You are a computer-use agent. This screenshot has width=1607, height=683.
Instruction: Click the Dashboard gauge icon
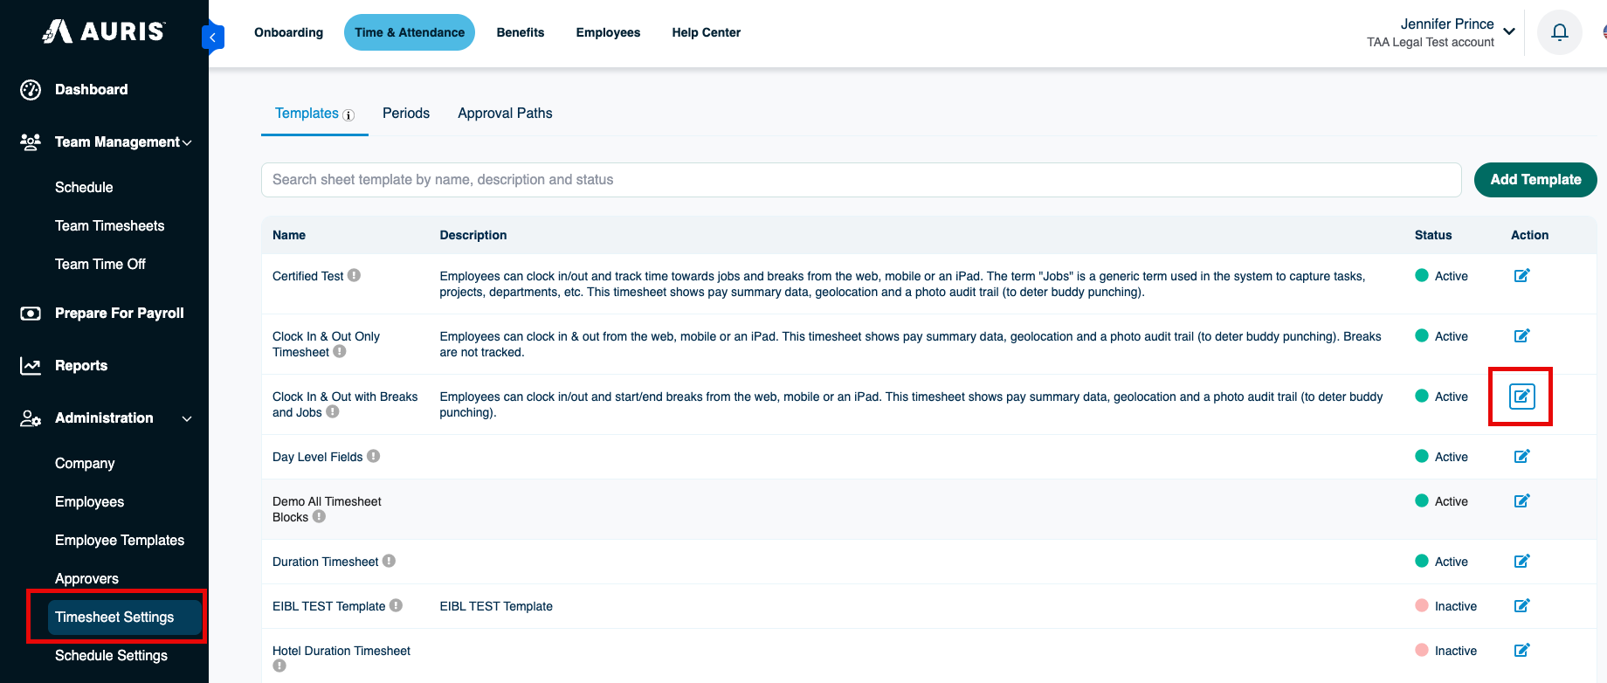point(31,90)
